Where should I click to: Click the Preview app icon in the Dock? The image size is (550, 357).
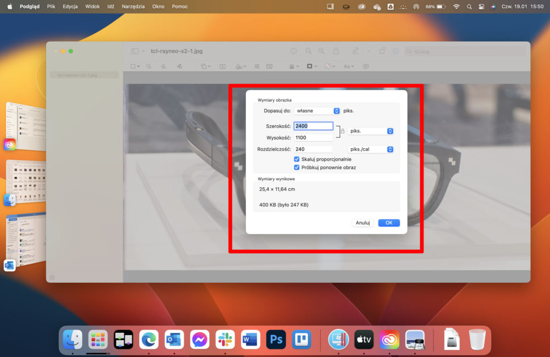click(x=415, y=339)
